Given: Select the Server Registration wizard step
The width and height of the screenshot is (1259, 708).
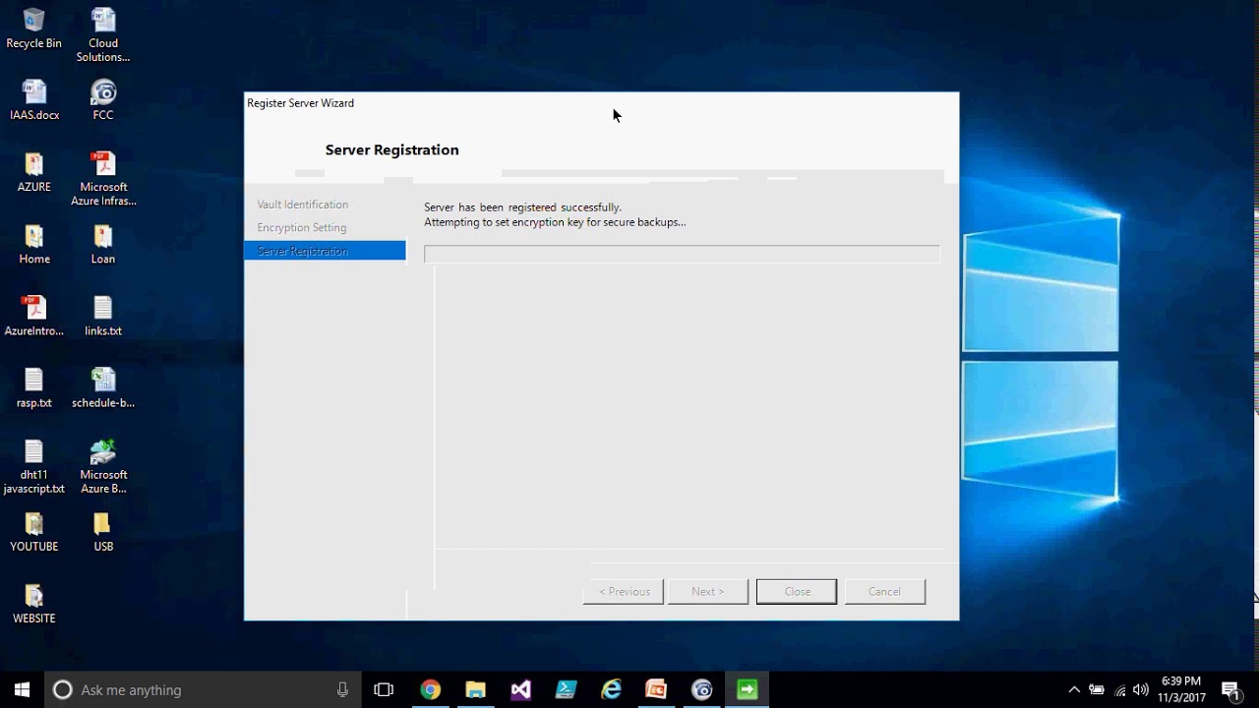Looking at the screenshot, I should (x=325, y=251).
